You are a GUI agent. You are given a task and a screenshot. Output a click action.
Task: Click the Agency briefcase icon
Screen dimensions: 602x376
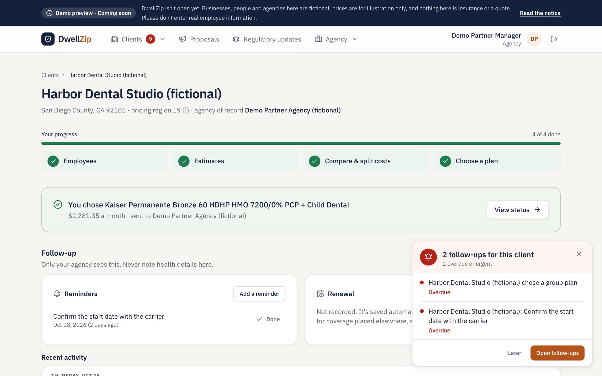click(318, 39)
